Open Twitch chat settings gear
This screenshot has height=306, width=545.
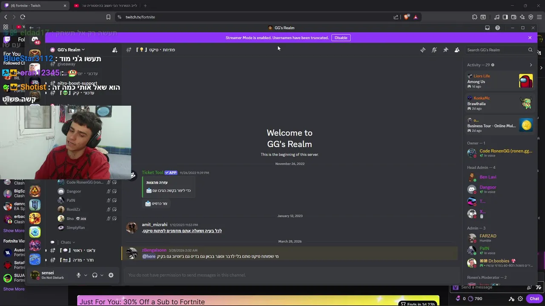click(x=520, y=299)
